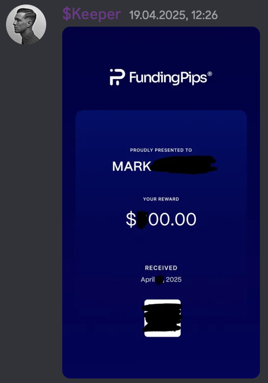Click the redacted reward digit
Screen dimensions: 268x383
143,220
